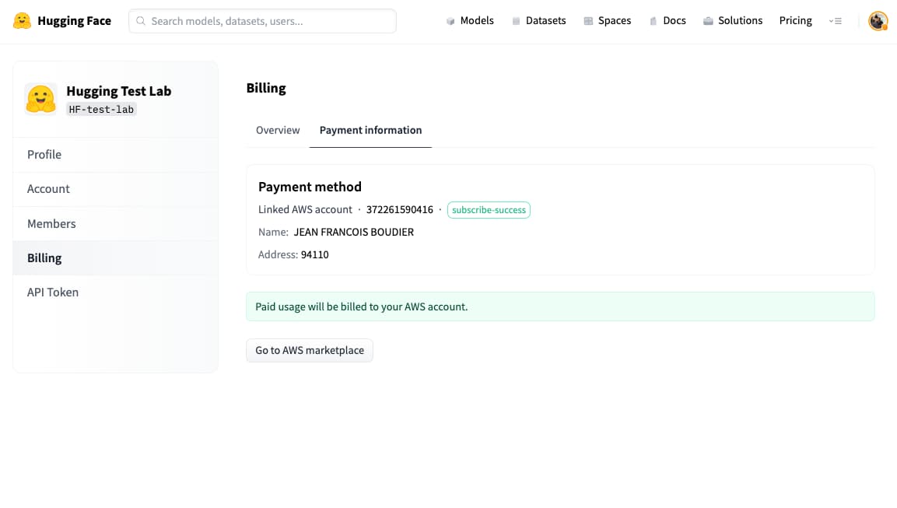Select the Payment information tab

[x=370, y=130]
